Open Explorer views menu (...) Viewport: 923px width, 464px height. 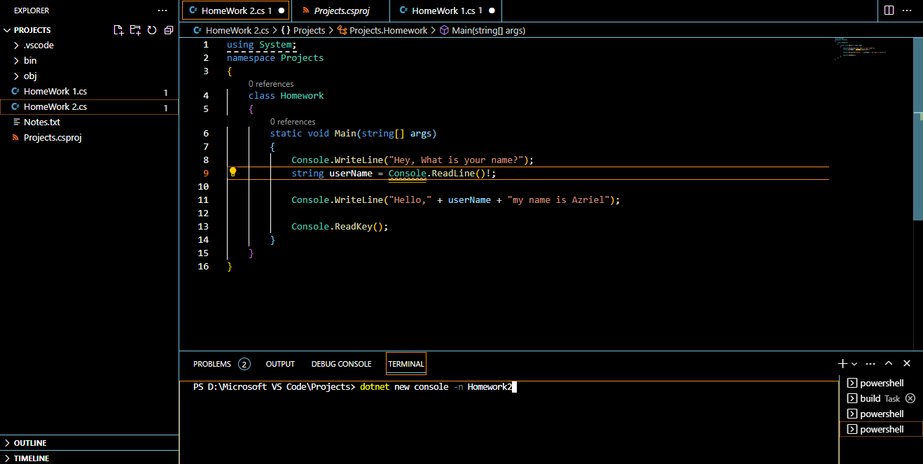162,10
